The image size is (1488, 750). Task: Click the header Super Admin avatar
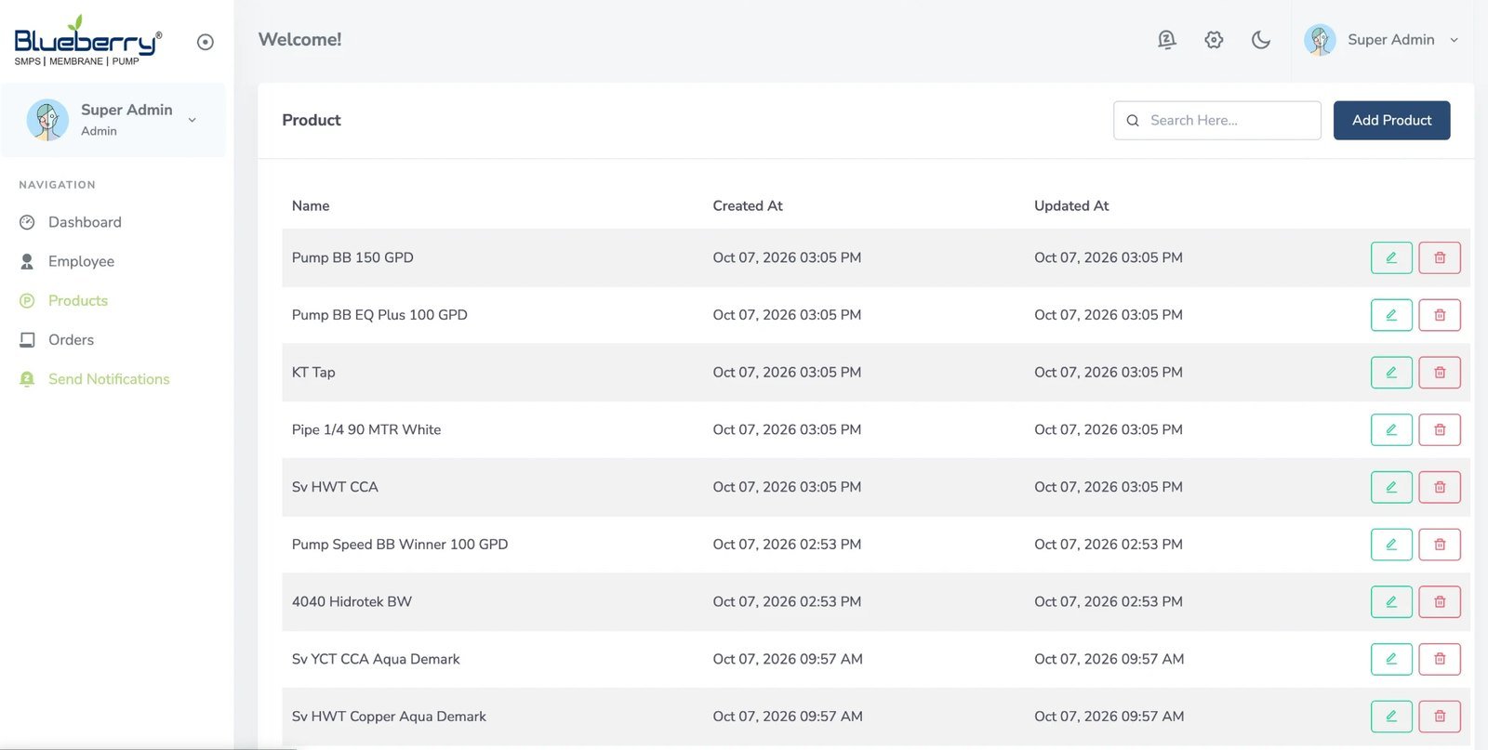pyautogui.click(x=1320, y=40)
